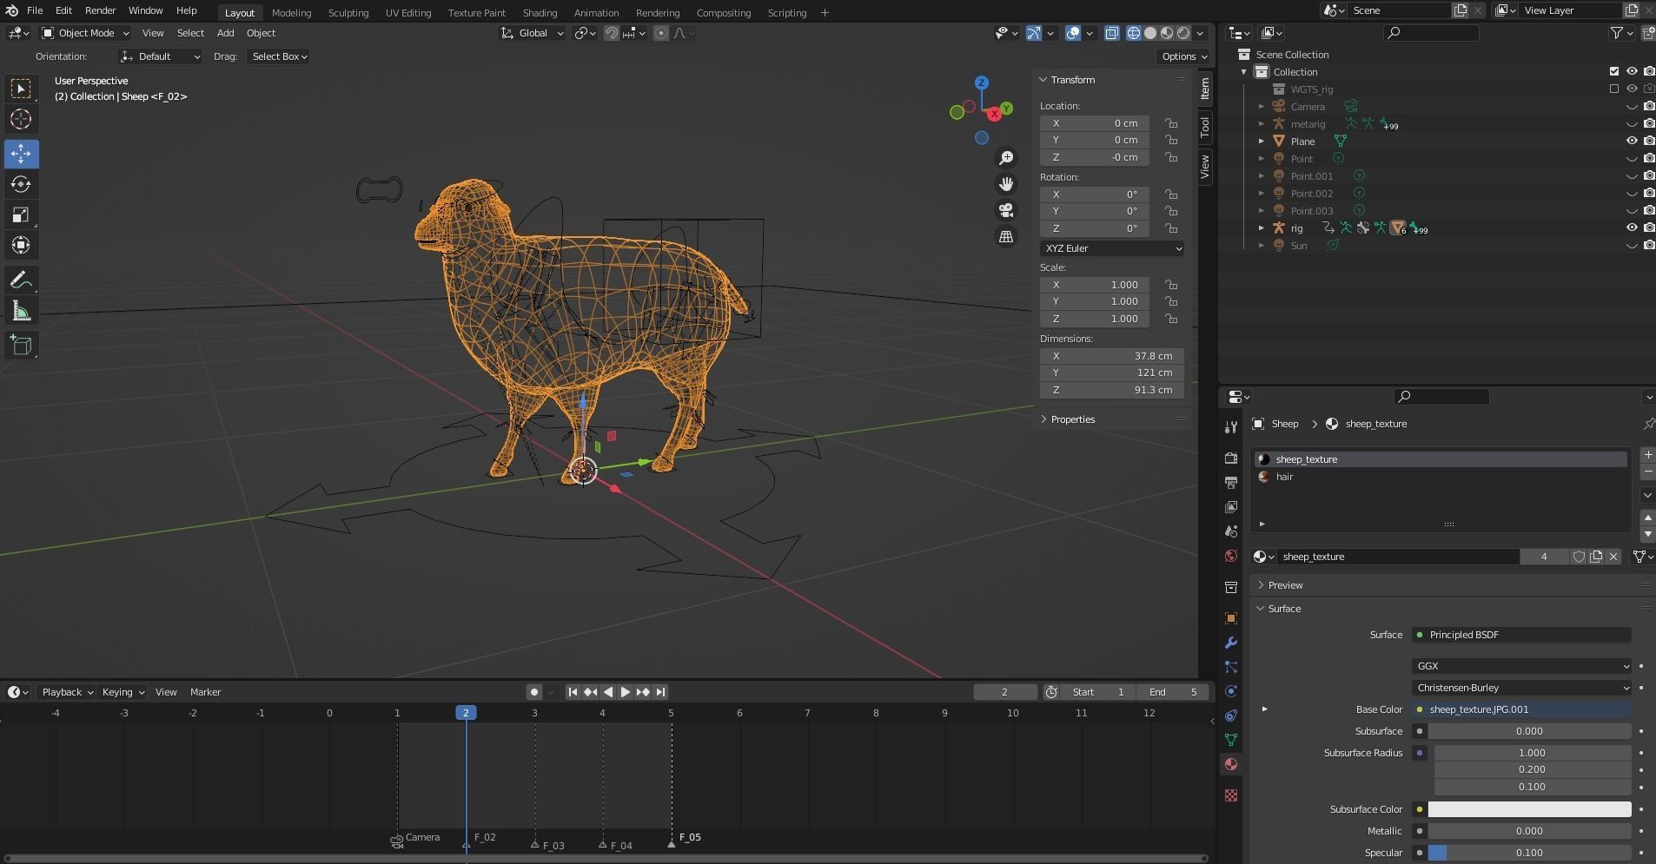The width and height of the screenshot is (1656, 864).
Task: Click the pan view hand icon
Action: click(1006, 184)
